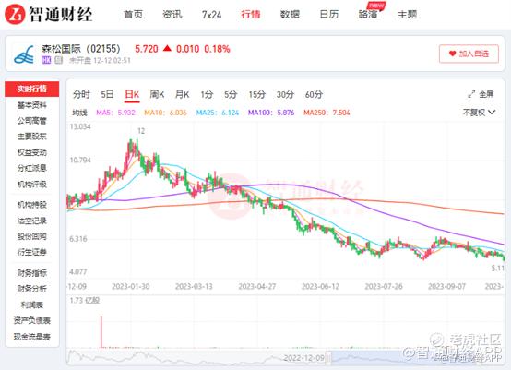This screenshot has height=370, width=511.
Task: Click the 加入自选 button
Action: (469, 54)
